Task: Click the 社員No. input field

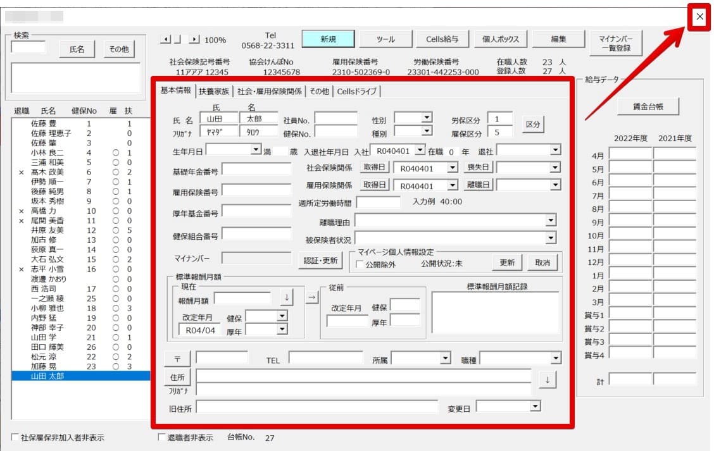Action: click(336, 118)
